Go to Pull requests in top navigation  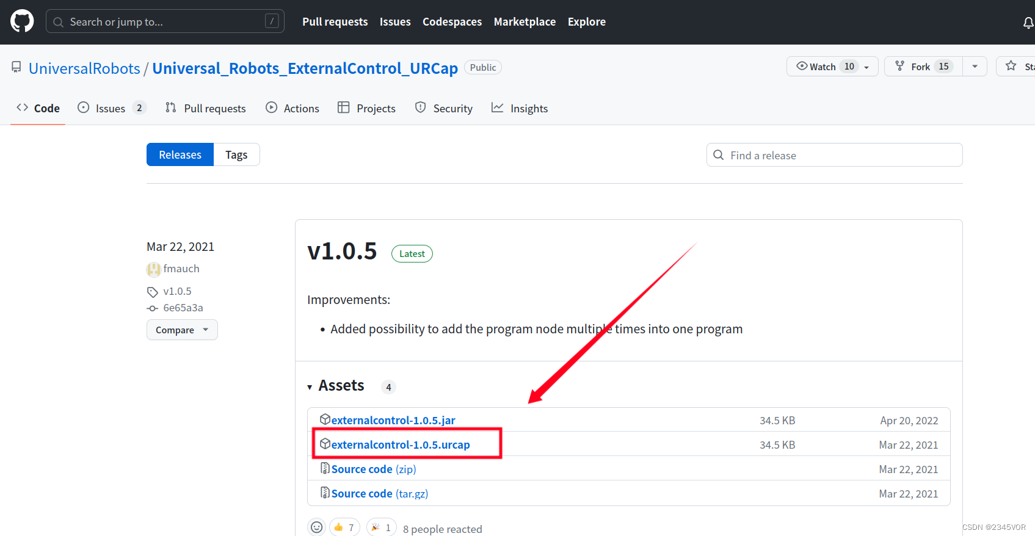pyautogui.click(x=335, y=21)
